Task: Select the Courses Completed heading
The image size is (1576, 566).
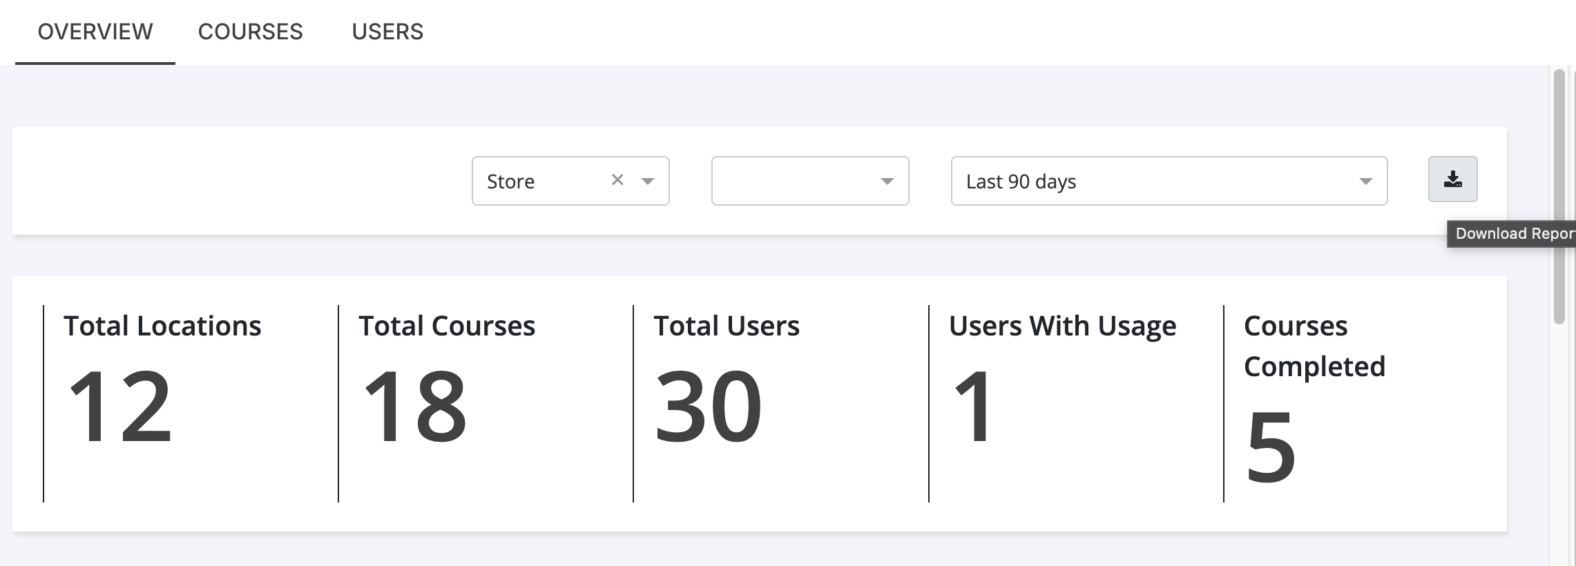Action: click(1314, 346)
